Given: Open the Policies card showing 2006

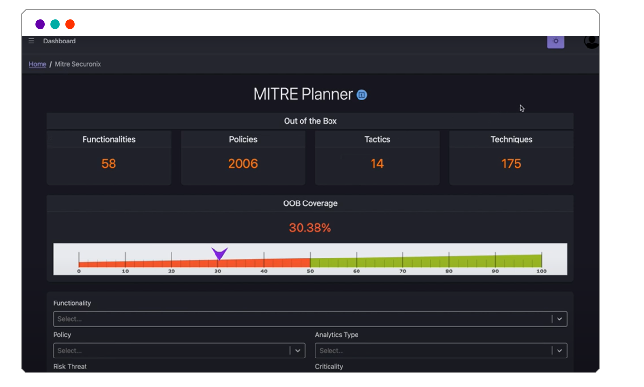Looking at the screenshot, I should point(243,158).
